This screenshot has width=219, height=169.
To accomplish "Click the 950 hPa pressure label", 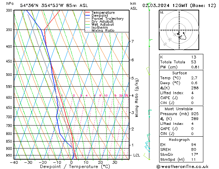I will [9, 155].
